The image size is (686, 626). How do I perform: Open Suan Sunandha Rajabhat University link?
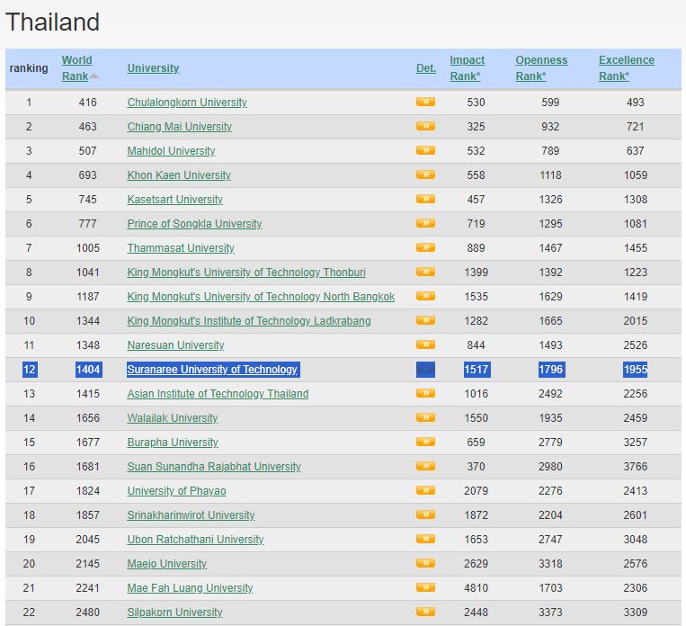point(214,467)
